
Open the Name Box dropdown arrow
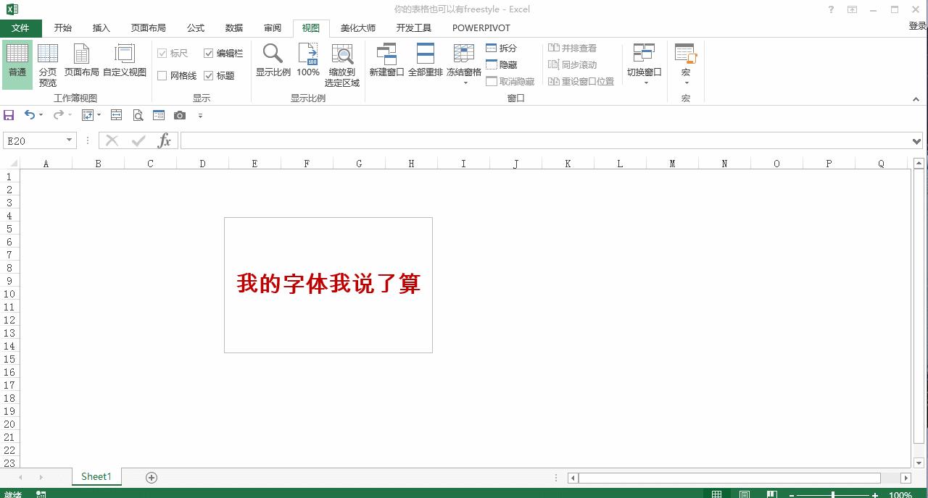[x=70, y=140]
